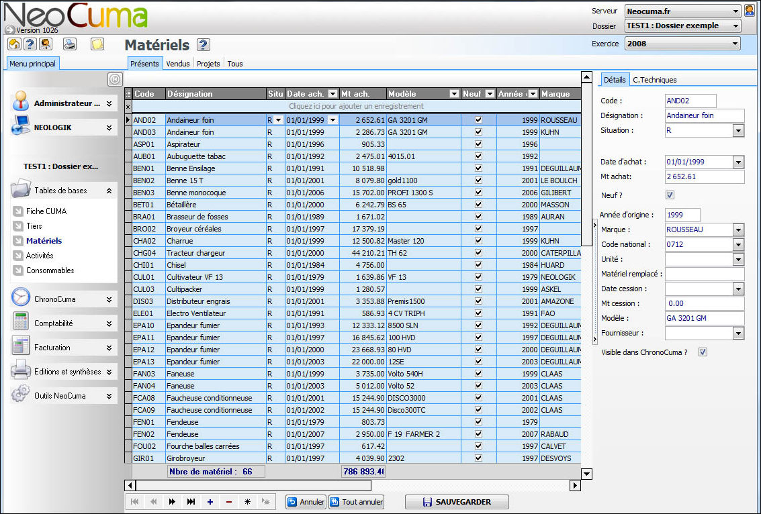Expand the Facturation sidebar section
The height and width of the screenshot is (514, 761).
click(109, 348)
